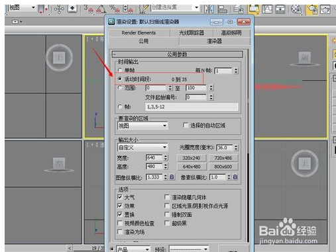
Task: Open 输出大小 自定义 dropdown
Action: [142, 147]
